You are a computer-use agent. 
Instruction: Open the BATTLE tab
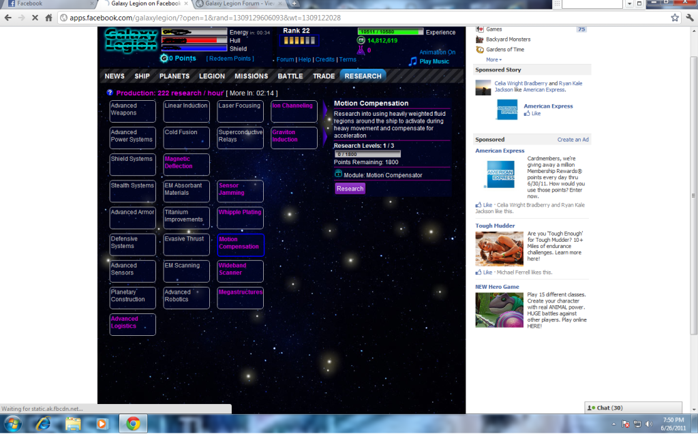coord(290,76)
